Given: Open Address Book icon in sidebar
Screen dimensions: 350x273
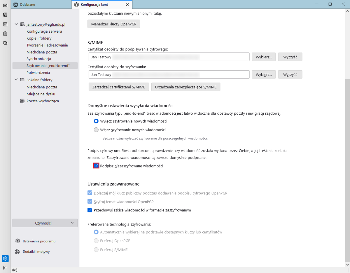Looking at the screenshot, I should 5,15.
